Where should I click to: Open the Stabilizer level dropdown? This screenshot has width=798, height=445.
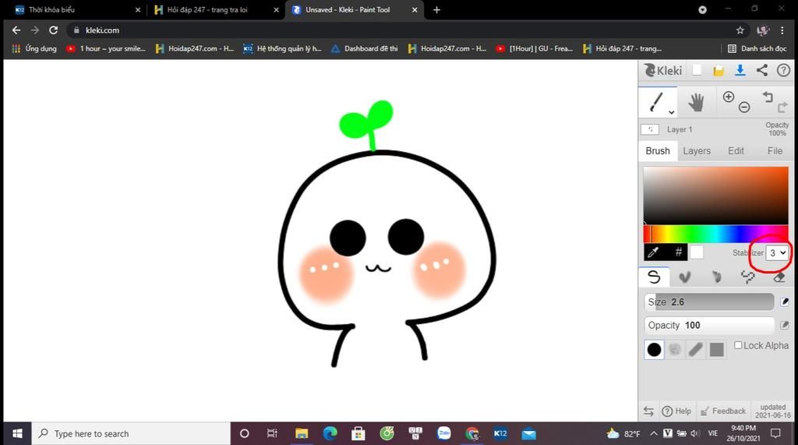778,253
